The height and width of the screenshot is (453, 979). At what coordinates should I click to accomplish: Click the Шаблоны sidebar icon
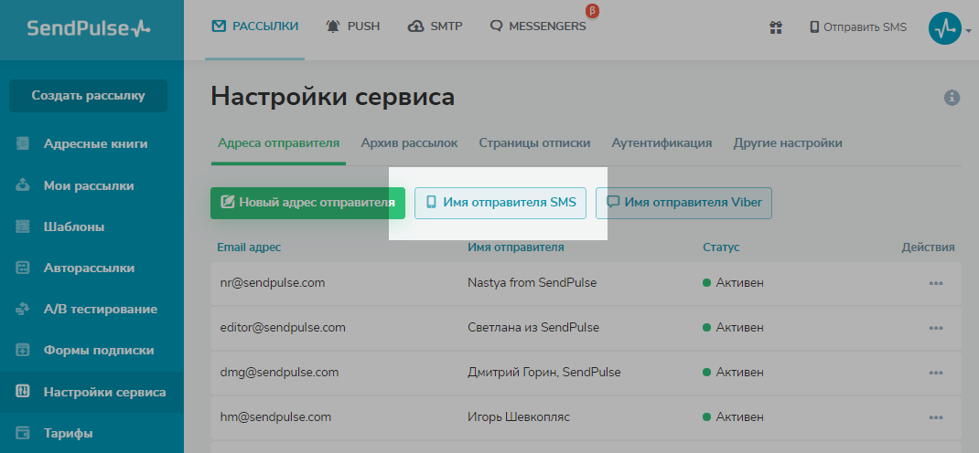(24, 226)
